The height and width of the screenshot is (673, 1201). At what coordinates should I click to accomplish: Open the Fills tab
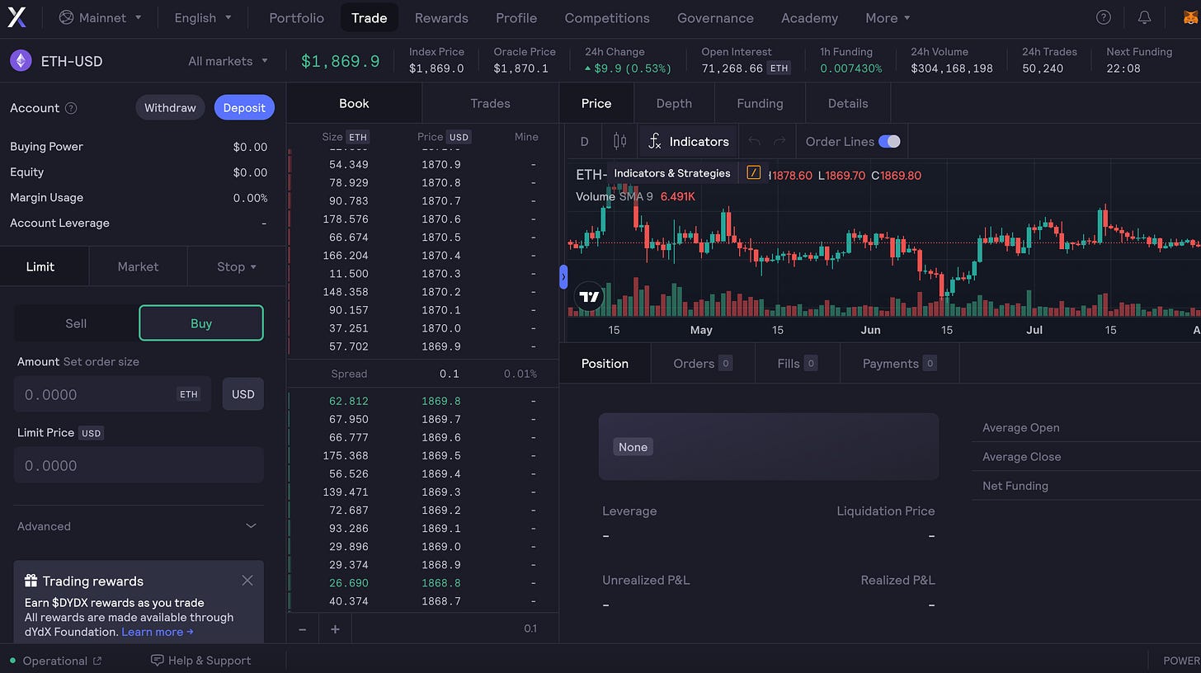797,364
